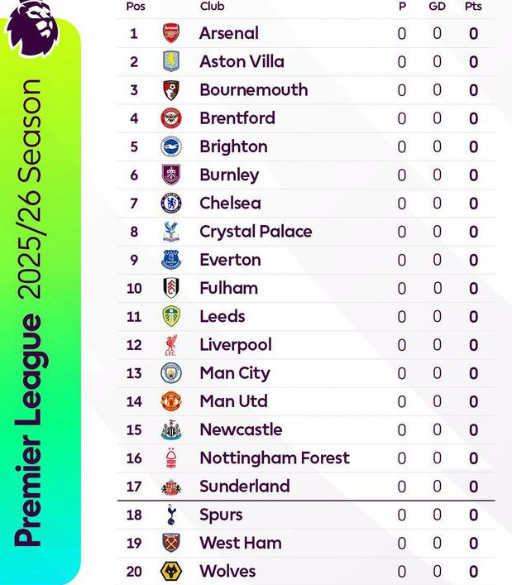Click the Arsenal club crest
This screenshot has height=585, width=512.
(171, 34)
